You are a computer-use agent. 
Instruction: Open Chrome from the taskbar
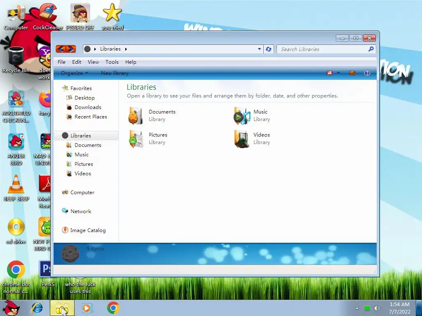113,308
